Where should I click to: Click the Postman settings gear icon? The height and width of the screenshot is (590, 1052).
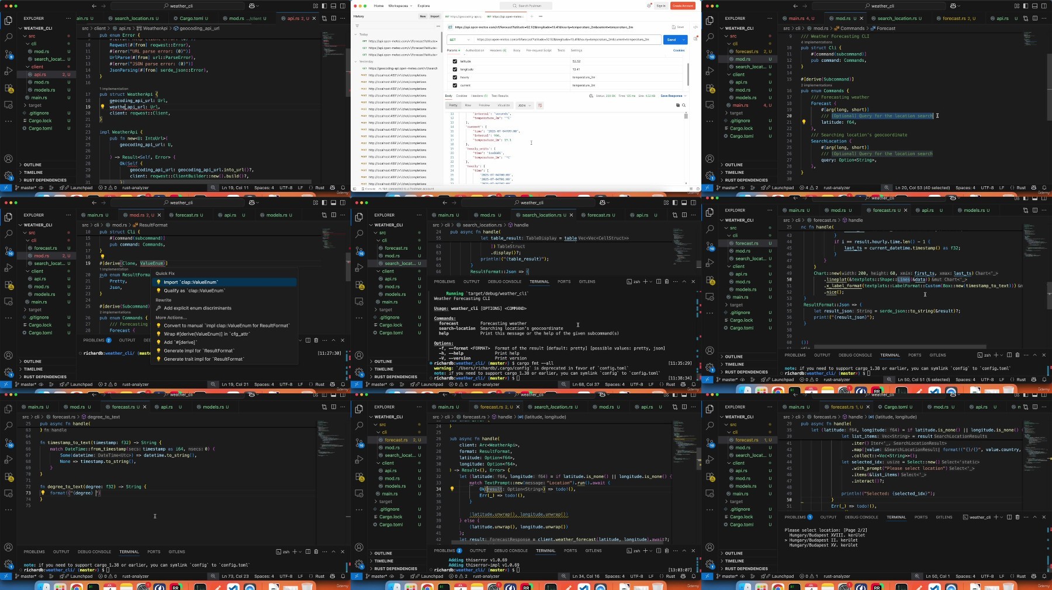649,6
